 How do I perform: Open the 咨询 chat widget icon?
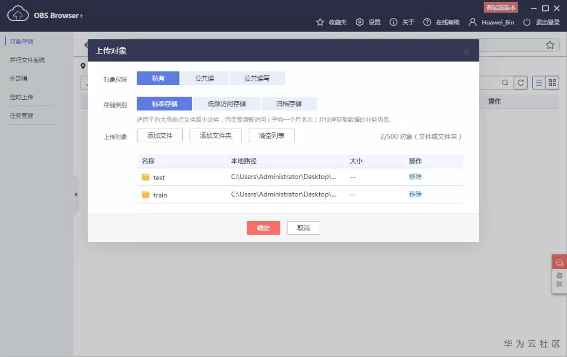[x=560, y=262]
